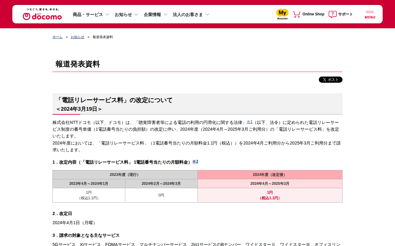Click the 報道発表資料 page heading
Viewport: 395px width, 246px height.
point(78,64)
